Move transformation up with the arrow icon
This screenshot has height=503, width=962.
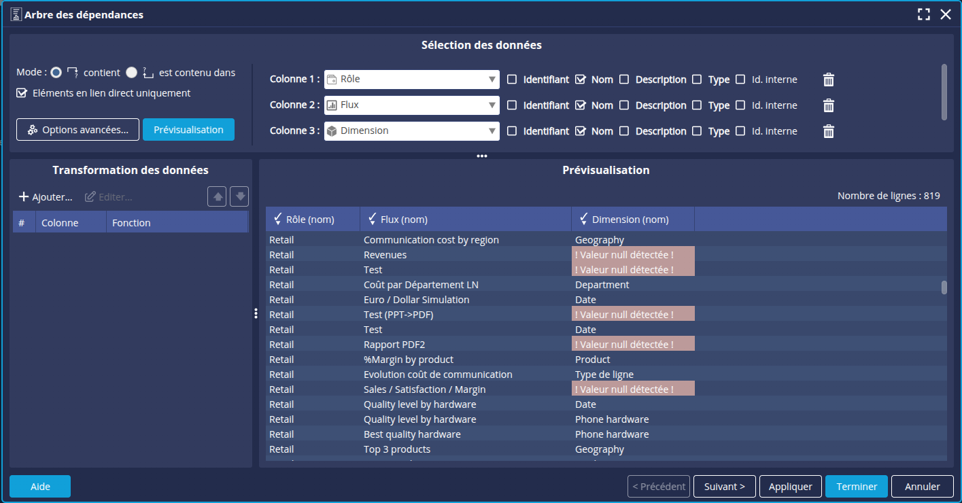(217, 196)
